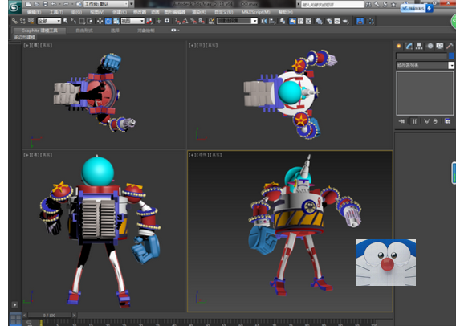This screenshot has height=326, width=456.
Task: Switch to the Utilities hammer panel icon
Action: tap(450, 46)
